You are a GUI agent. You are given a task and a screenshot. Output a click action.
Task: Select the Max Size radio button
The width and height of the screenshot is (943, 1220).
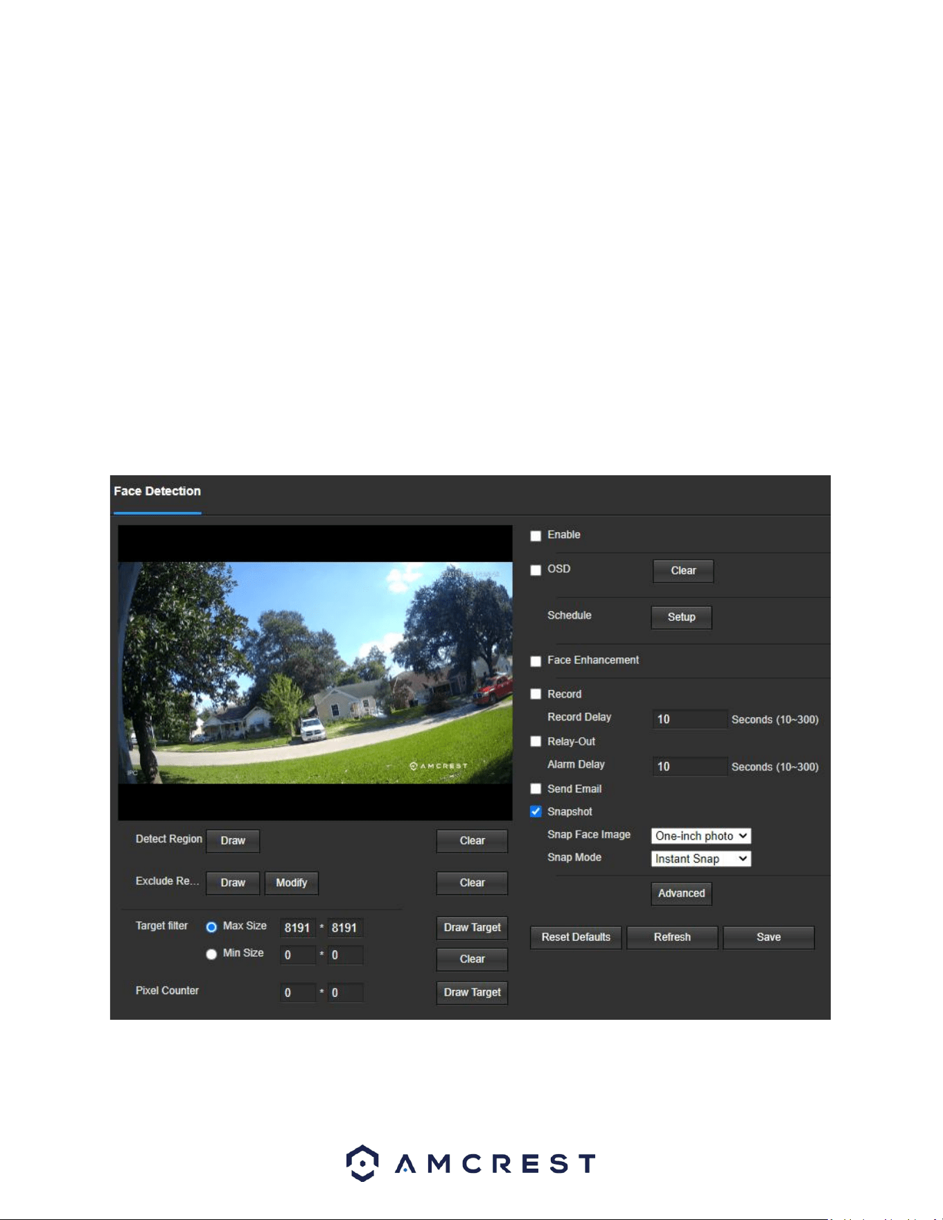point(211,927)
